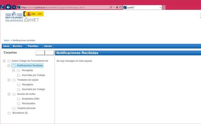201x124 pixels.
Task: Collapse the Notificaciones Recibidas tree node
Action: click(x=9, y=66)
